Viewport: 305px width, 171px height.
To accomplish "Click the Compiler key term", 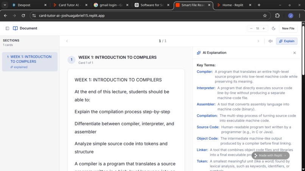I will 205,72.
